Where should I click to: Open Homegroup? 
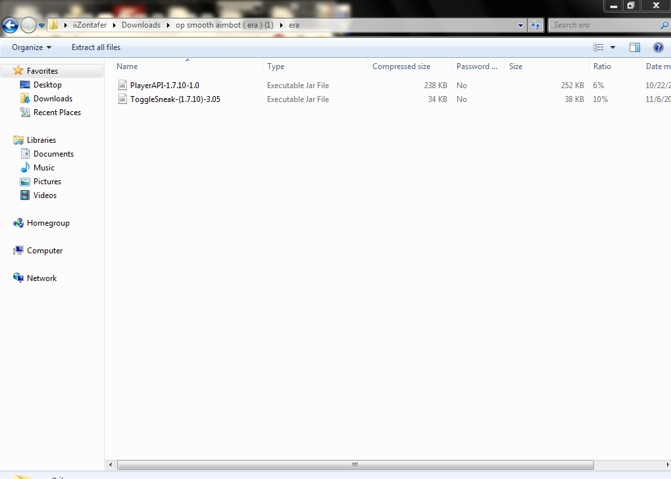point(48,223)
